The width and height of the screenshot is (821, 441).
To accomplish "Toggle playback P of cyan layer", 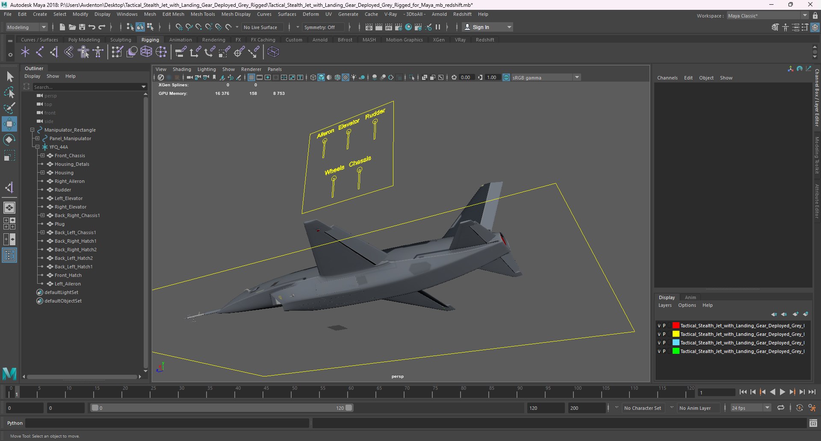I will [664, 343].
